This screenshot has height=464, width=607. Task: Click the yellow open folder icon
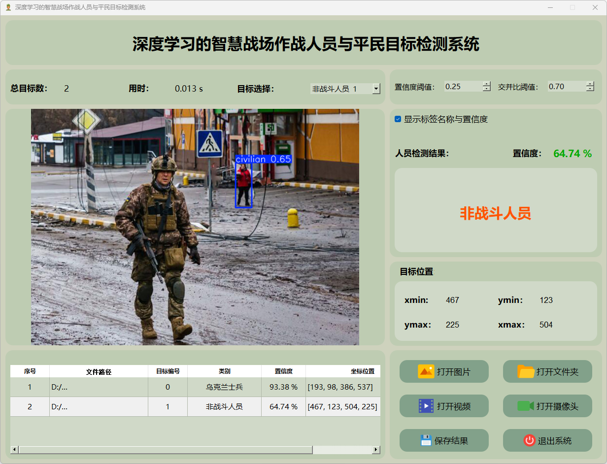pyautogui.click(x=526, y=371)
